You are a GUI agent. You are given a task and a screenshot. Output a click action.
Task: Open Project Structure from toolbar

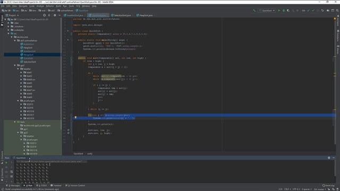click(x=328, y=11)
